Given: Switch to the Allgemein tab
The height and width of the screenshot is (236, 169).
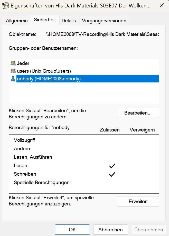Looking at the screenshot, I should tap(17, 21).
